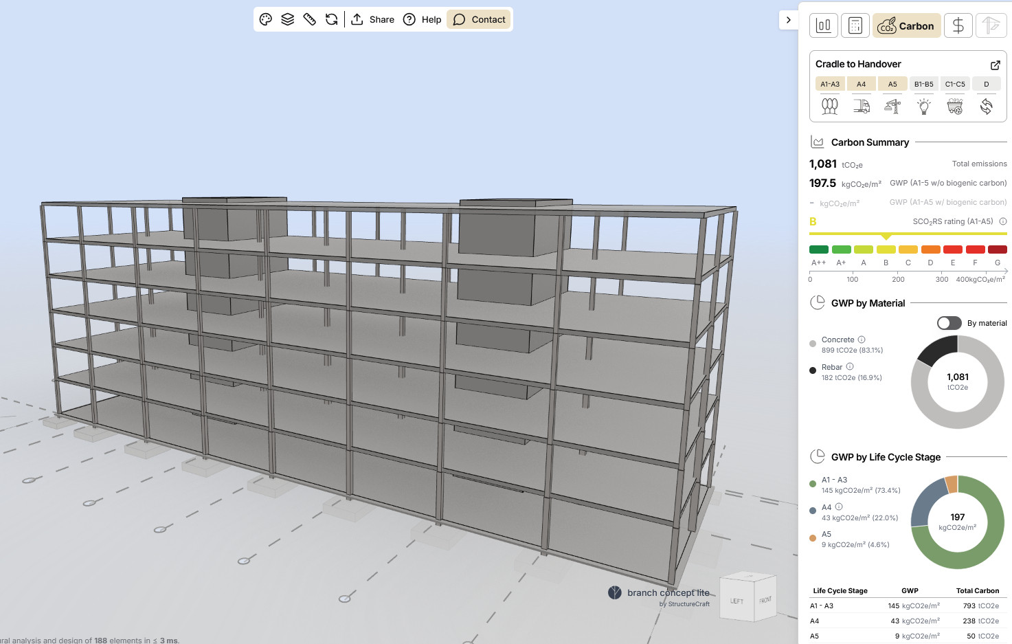Open Cradle to Handover in expanded view
This screenshot has width=1012, height=644.
[995, 65]
